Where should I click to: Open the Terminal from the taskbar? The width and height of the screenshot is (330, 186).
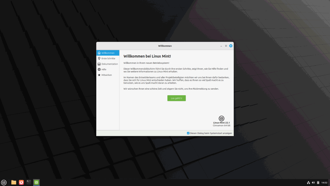pyautogui.click(x=29, y=182)
